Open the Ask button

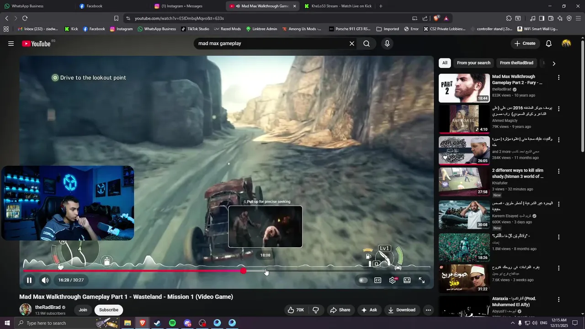tap(369, 310)
